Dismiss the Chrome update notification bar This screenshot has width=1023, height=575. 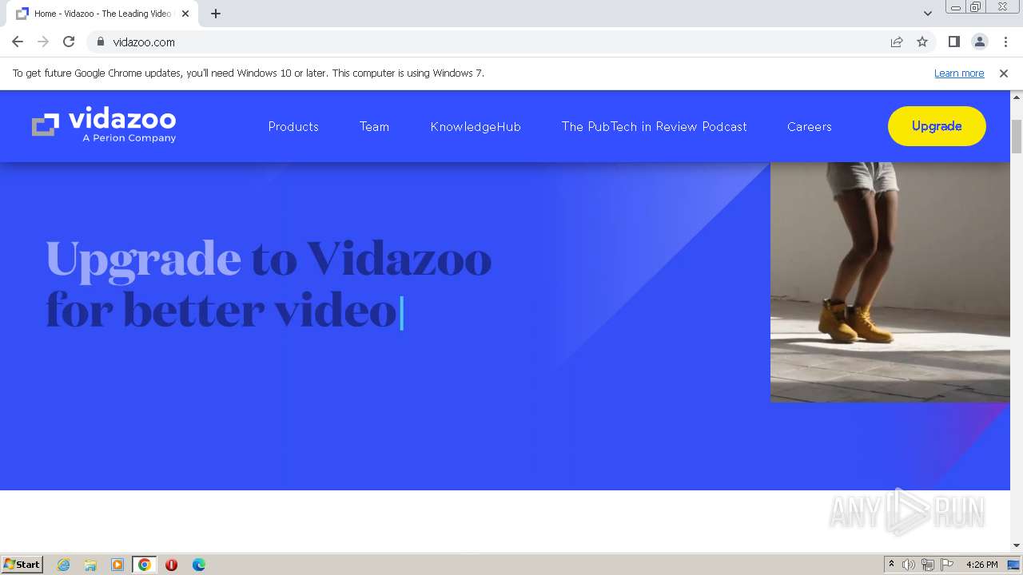pos(1004,73)
